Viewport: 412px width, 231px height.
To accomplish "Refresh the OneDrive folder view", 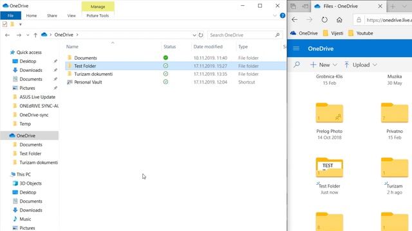I will point(201,35).
